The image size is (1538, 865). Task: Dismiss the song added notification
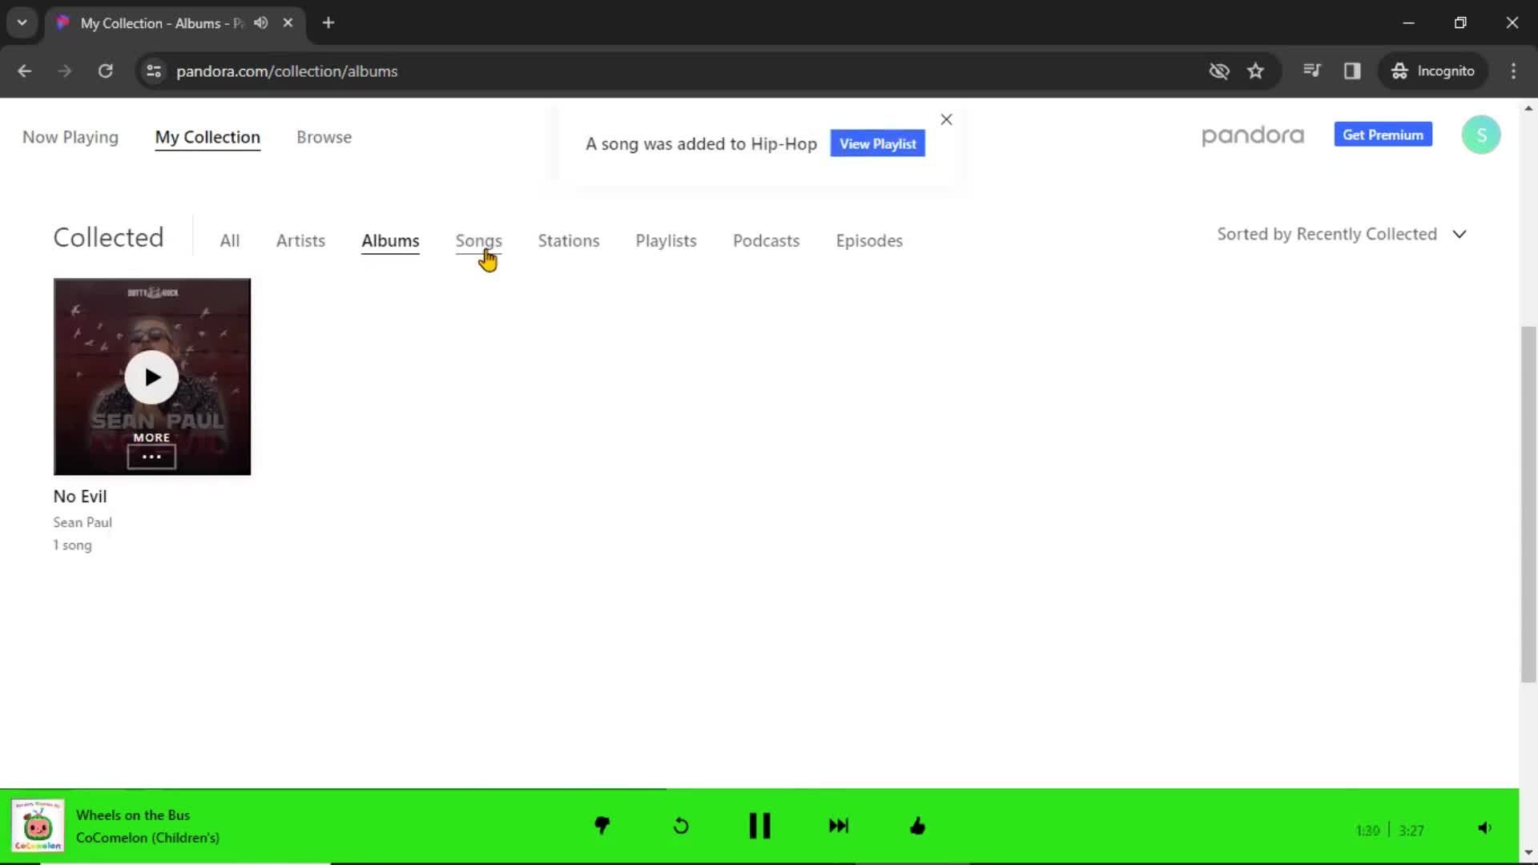click(947, 119)
